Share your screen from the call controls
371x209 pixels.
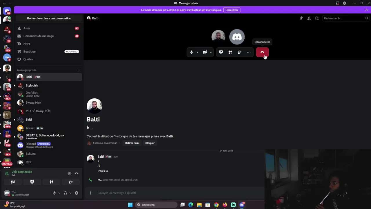pos(221,52)
